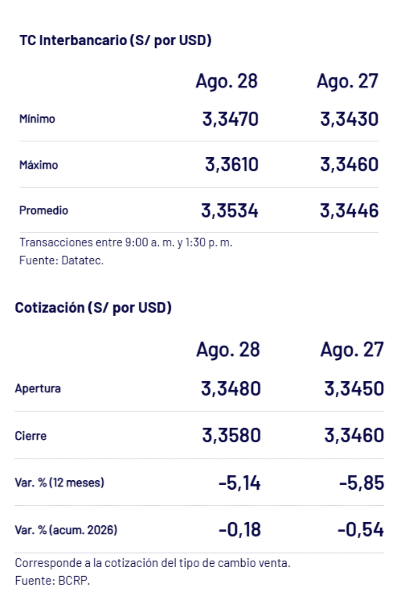The image size is (409, 597).
Task: Click the Fuente: BCRP footnote
Action: [52, 580]
